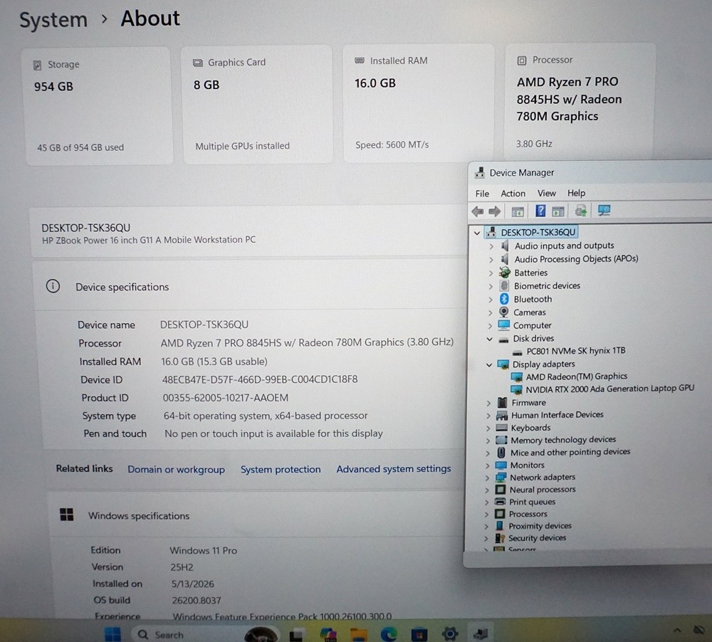712x642 pixels.
Task: Click the show/hide console tree toolbar icon
Action: [518, 211]
